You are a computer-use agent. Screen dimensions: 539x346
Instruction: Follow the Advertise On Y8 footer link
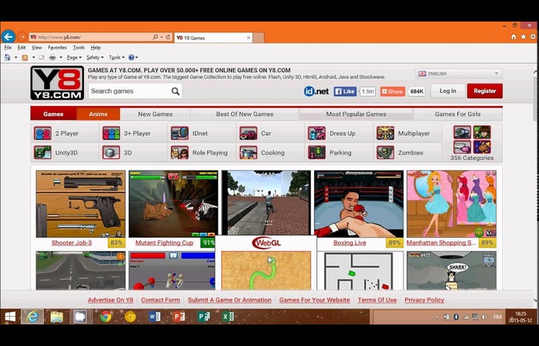(x=110, y=300)
